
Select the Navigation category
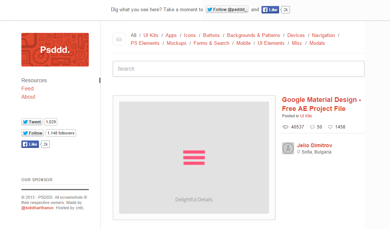pyautogui.click(x=323, y=35)
